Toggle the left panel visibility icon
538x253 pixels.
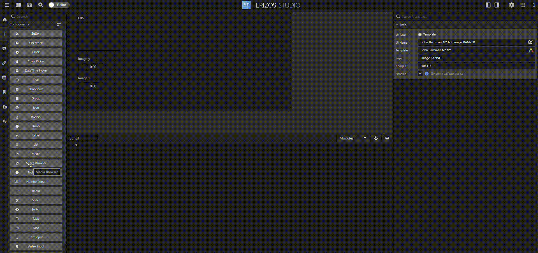488,5
